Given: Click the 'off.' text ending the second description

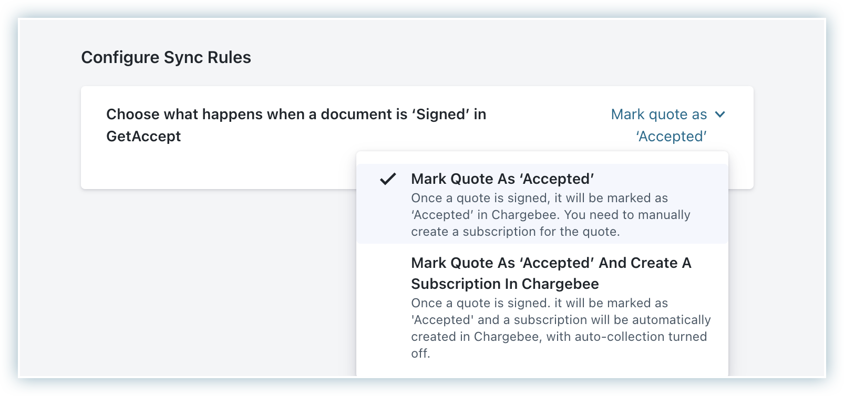Looking at the screenshot, I should coord(420,353).
